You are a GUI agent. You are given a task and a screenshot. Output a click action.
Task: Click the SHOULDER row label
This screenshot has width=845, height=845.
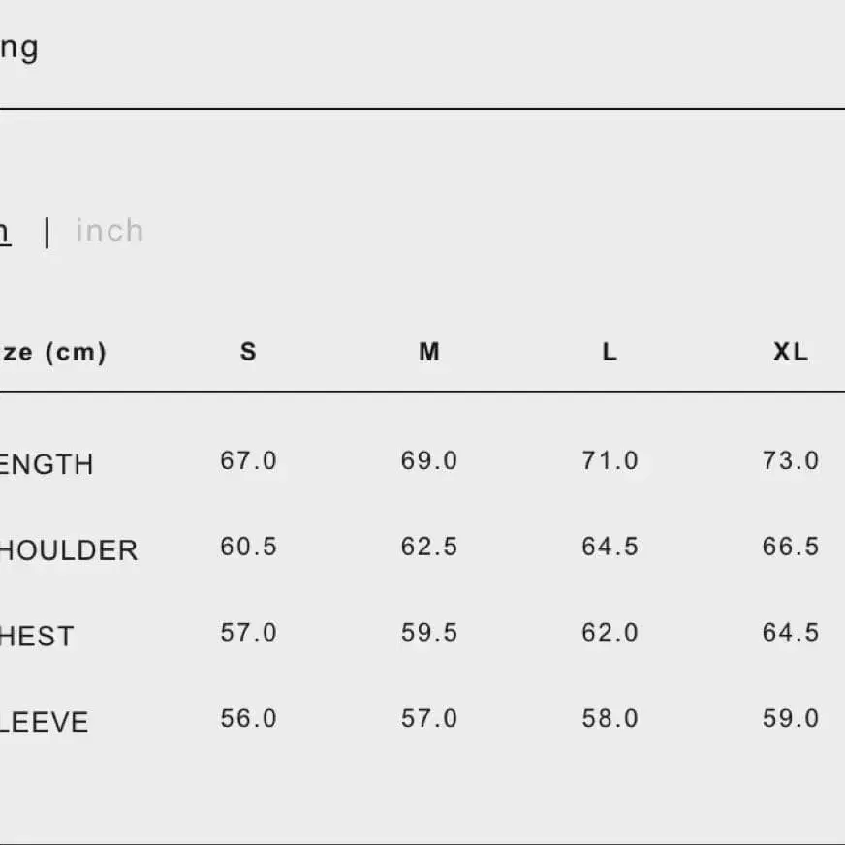coord(66,550)
